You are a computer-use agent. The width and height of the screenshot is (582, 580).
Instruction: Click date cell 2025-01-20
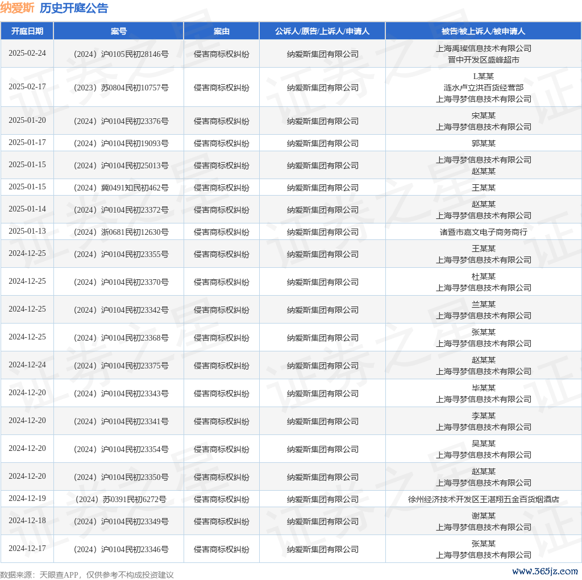[27, 120]
